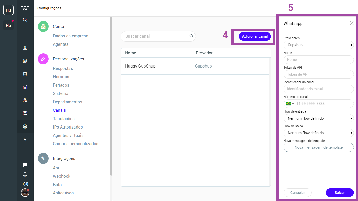Click the Provedor column header
358x201 pixels.
pos(204,53)
